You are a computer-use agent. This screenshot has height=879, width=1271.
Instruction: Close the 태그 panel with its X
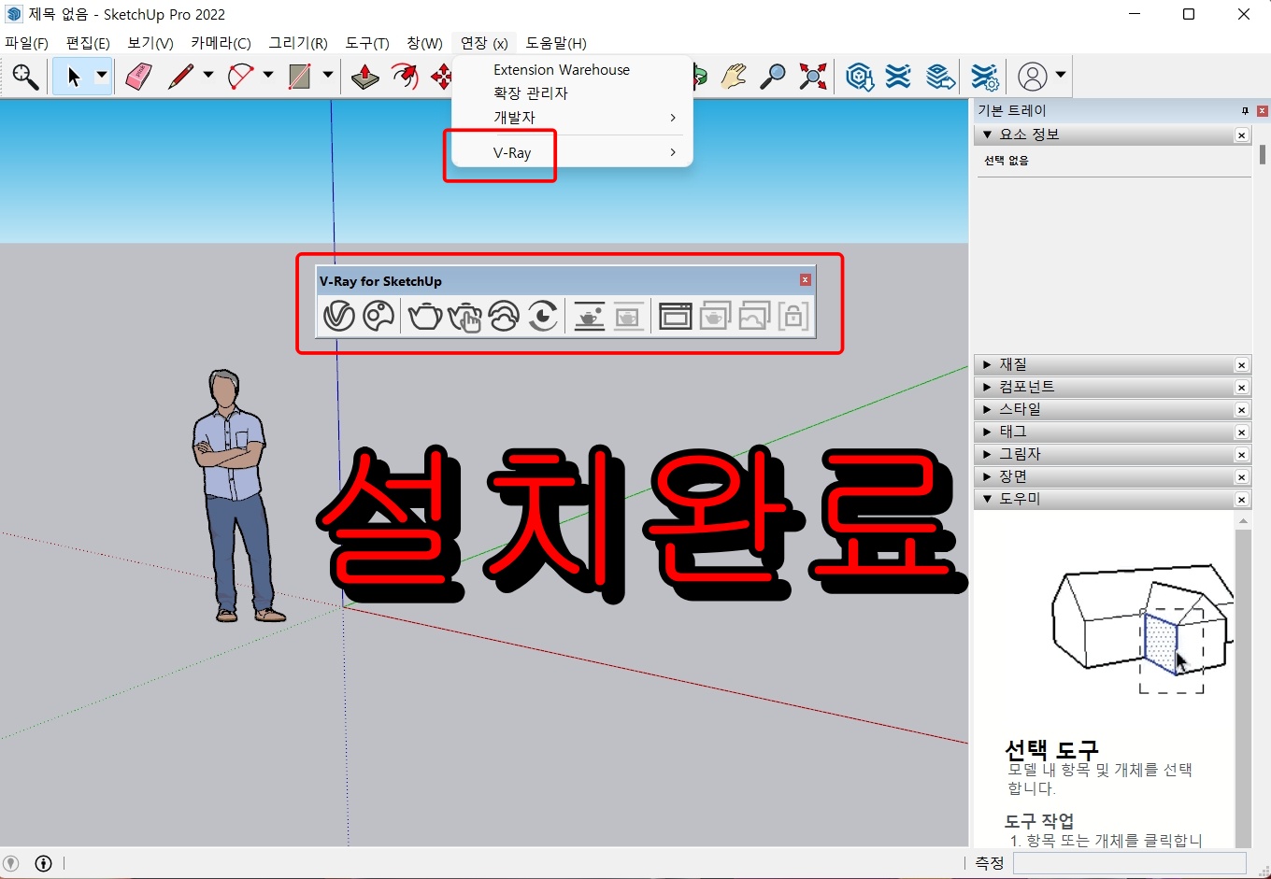coord(1241,432)
